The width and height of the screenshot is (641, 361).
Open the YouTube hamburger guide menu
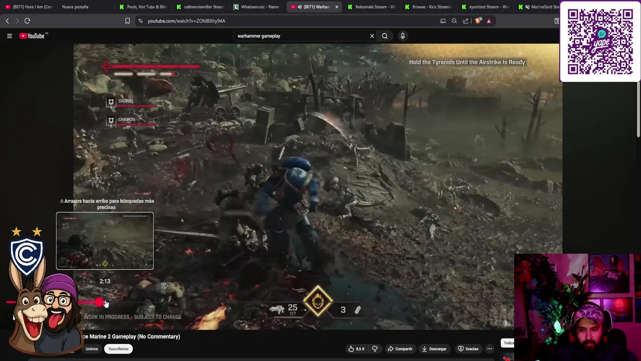pos(9,36)
